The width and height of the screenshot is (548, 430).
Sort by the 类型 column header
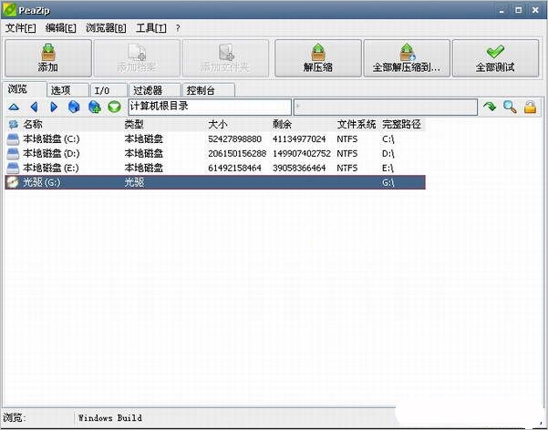coord(134,124)
